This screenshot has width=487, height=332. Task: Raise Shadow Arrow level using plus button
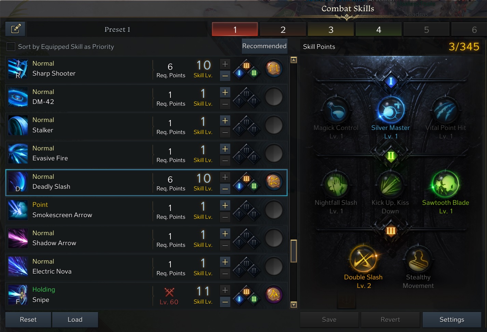tap(225, 234)
